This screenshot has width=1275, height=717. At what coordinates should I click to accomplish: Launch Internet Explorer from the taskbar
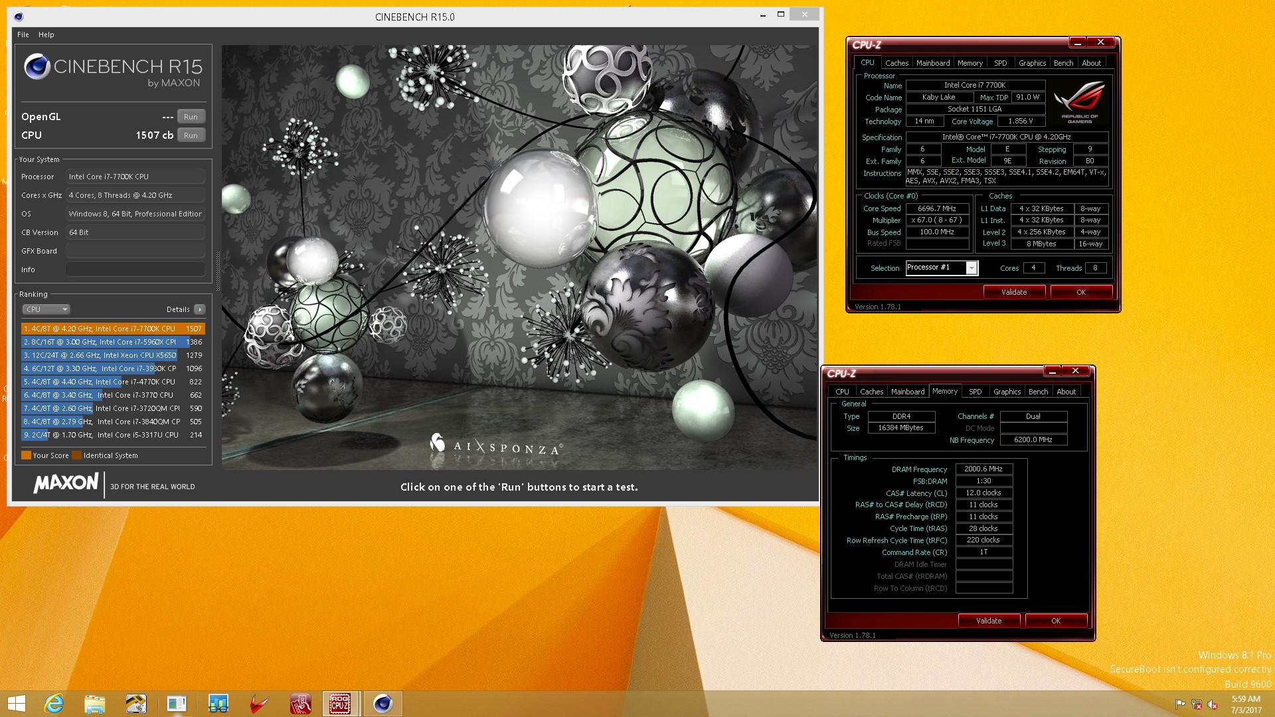[54, 704]
